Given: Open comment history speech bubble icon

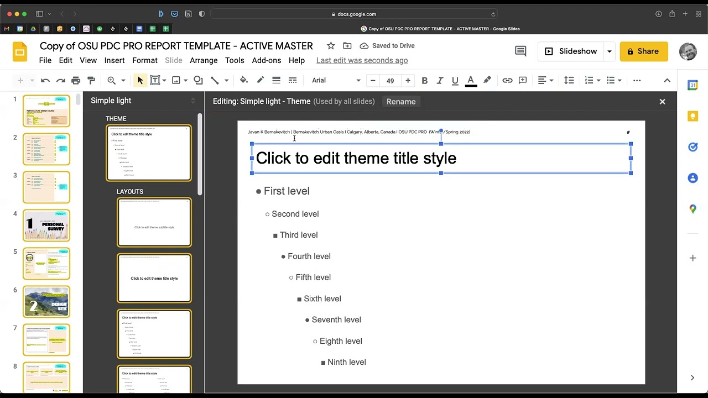Looking at the screenshot, I should click(x=520, y=51).
